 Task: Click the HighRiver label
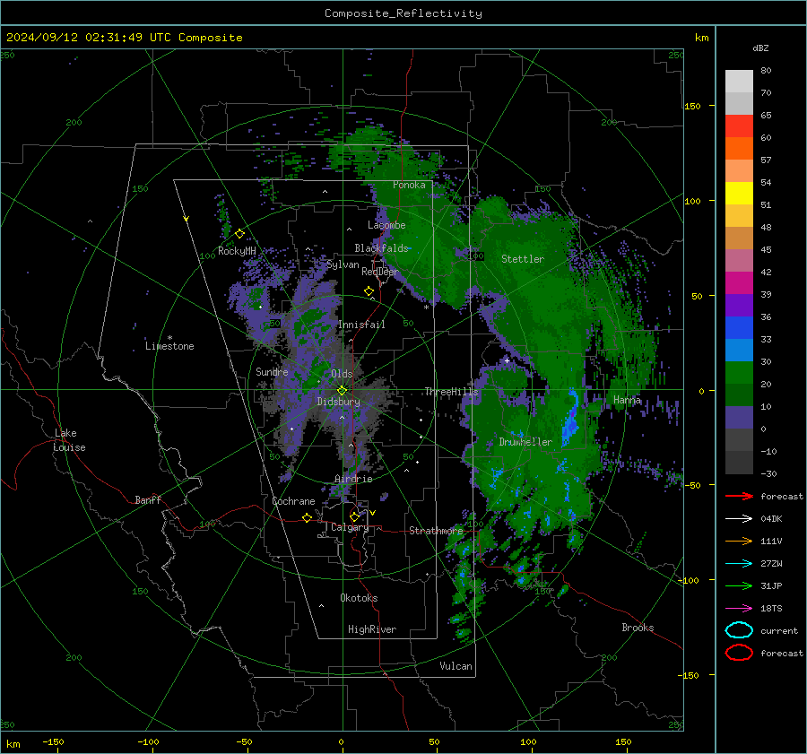tap(372, 629)
